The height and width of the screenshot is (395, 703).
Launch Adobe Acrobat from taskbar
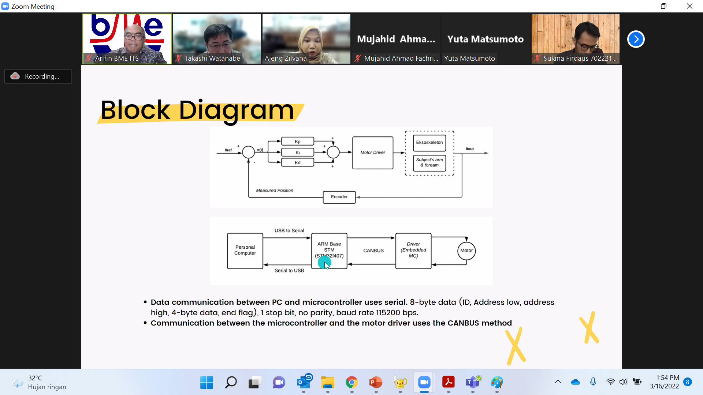448,383
